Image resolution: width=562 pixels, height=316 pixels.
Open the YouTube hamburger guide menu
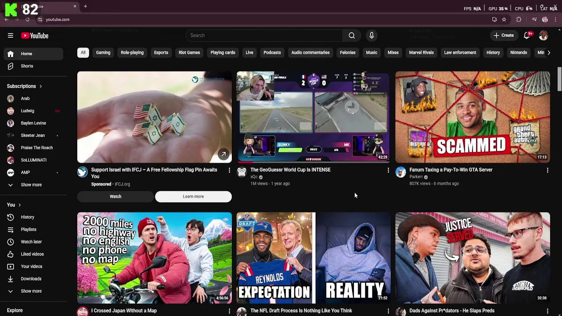coord(11,36)
